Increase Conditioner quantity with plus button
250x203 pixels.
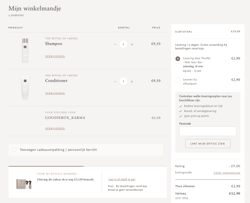pyautogui.click(x=132, y=82)
